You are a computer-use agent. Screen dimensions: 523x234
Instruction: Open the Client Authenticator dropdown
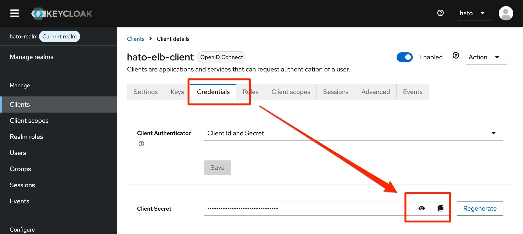click(x=353, y=133)
